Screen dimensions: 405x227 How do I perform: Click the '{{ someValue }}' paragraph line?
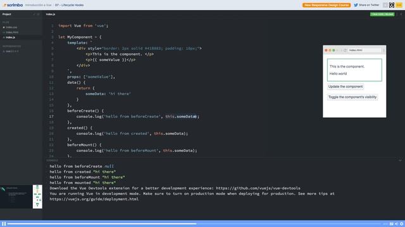(x=111, y=60)
